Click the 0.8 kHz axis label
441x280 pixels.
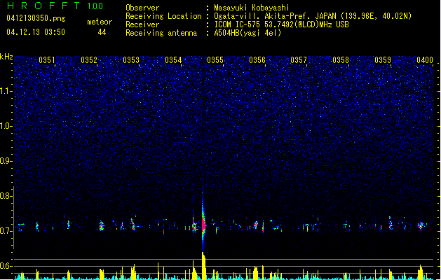[6, 196]
